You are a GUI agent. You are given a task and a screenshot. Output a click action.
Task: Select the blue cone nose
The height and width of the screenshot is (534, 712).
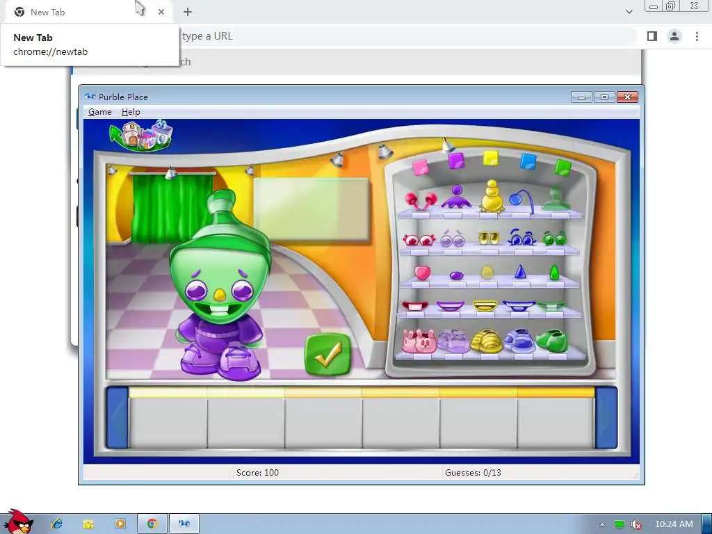tap(520, 272)
